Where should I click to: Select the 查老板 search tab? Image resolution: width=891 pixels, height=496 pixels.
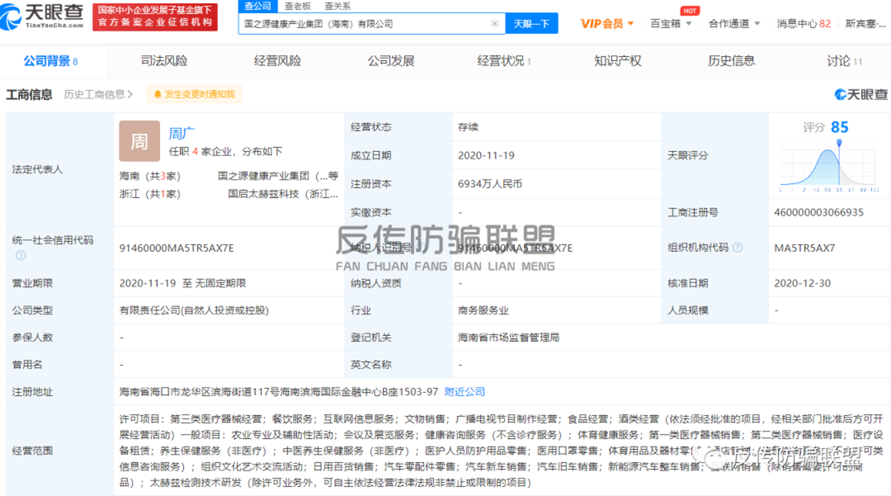point(297,6)
